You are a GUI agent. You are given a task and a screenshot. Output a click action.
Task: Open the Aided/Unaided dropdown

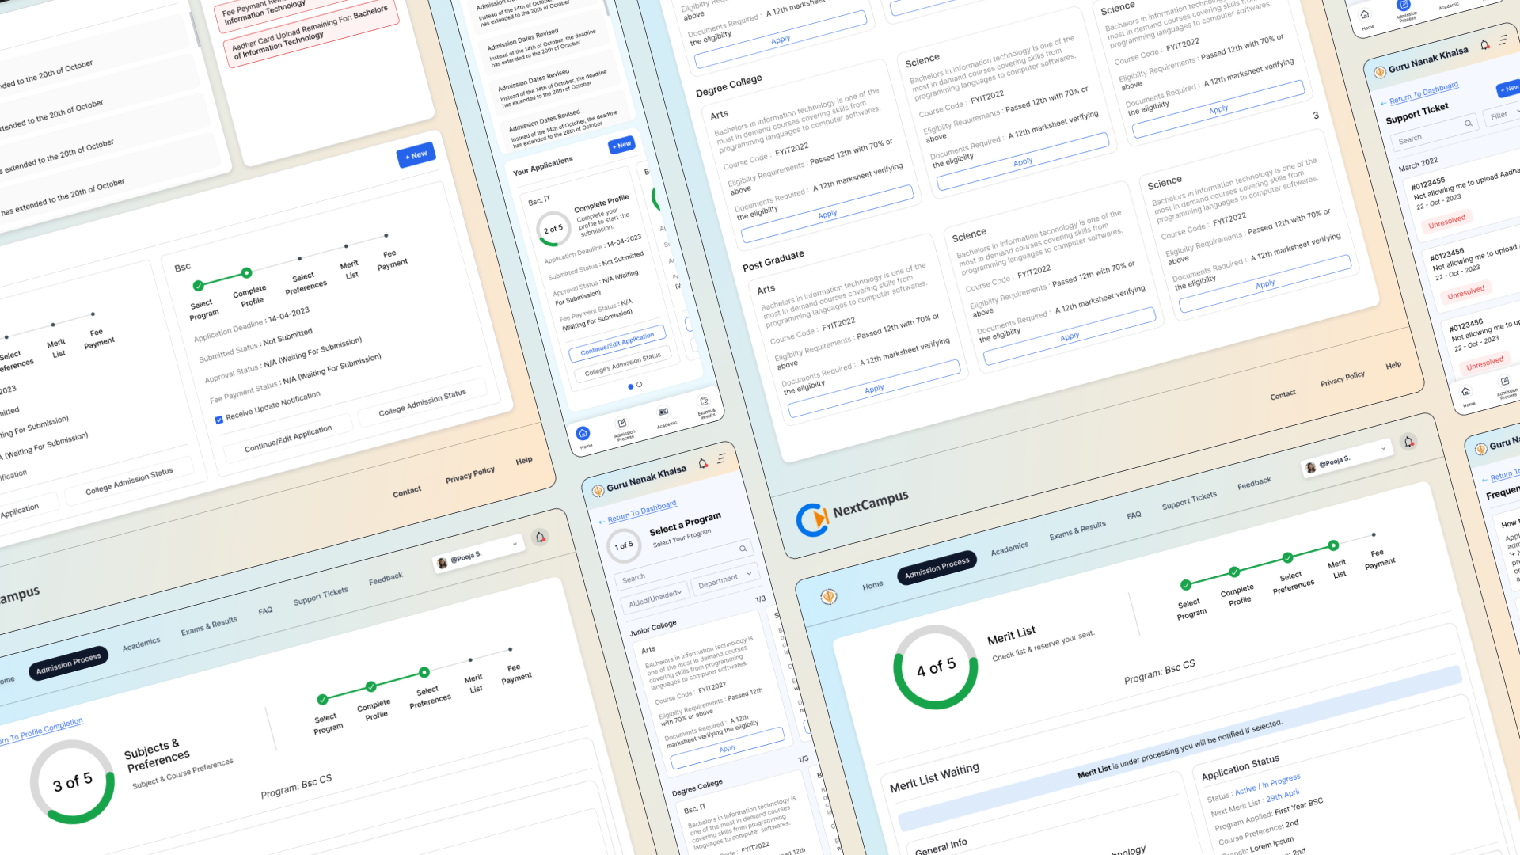click(654, 598)
